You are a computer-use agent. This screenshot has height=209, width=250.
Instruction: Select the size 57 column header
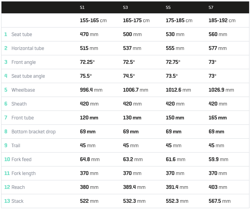coord(211,7)
